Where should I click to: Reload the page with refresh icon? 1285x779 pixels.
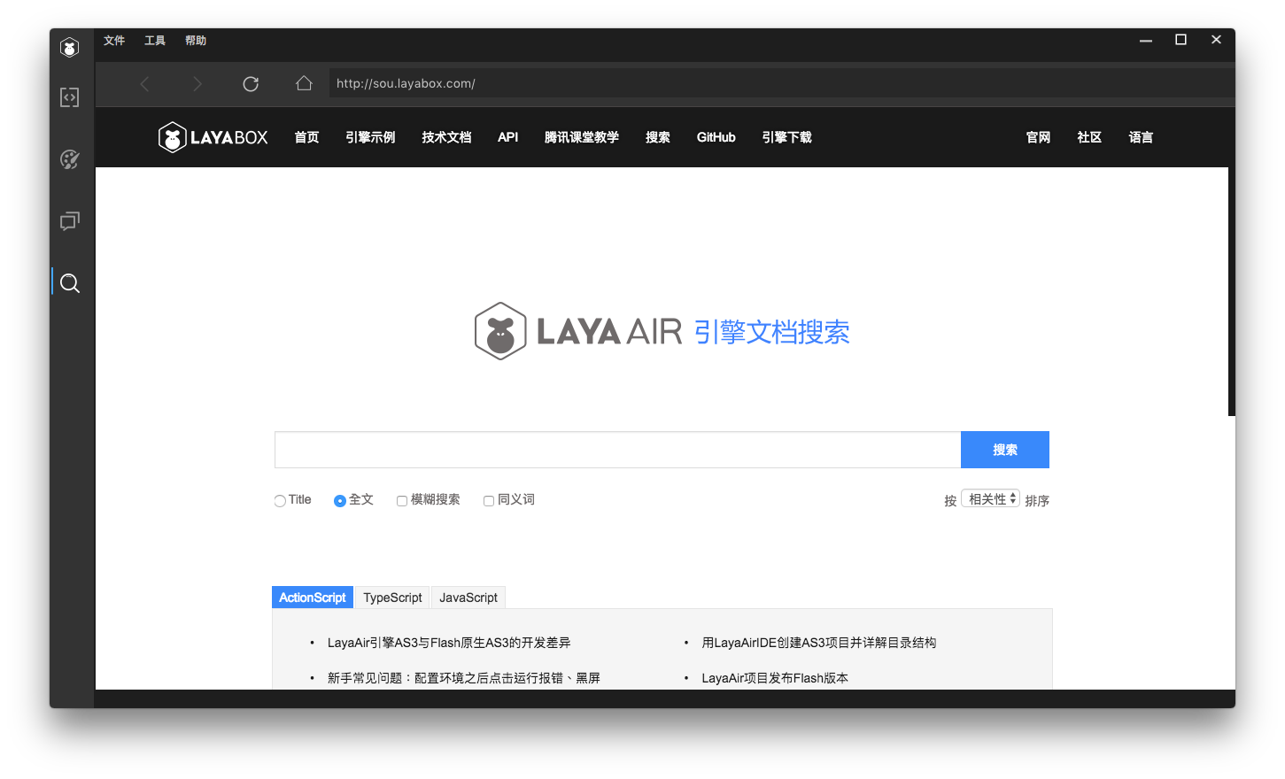[251, 83]
